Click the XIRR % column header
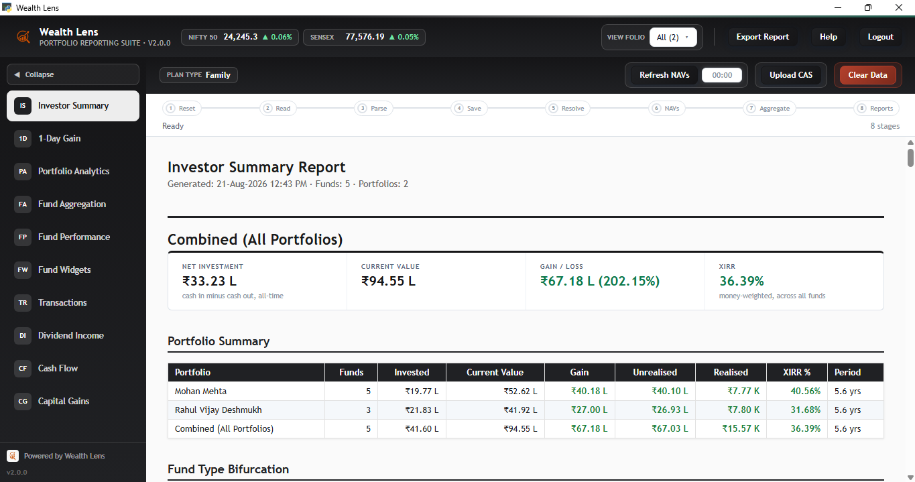This screenshot has width=915, height=482. pyautogui.click(x=796, y=372)
